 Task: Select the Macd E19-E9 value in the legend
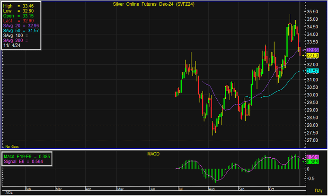pos(43,156)
